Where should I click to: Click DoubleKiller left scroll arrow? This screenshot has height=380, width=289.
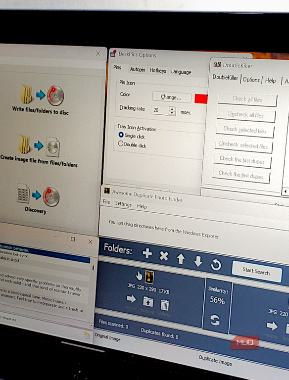[286, 191]
